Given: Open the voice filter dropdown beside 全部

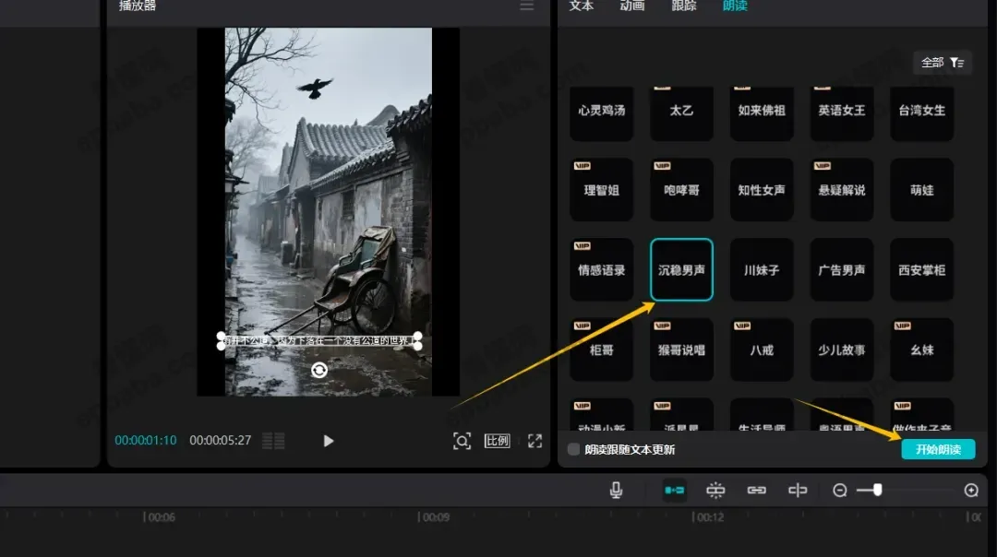Looking at the screenshot, I should (956, 62).
